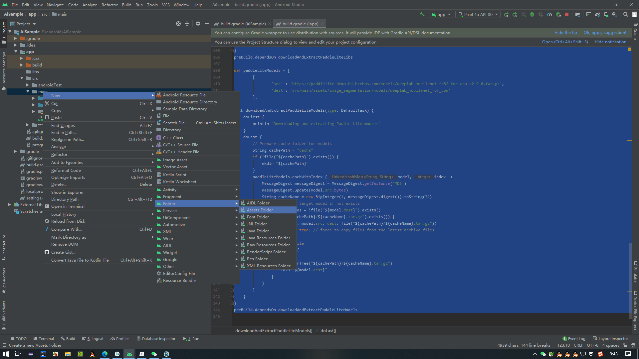The image size is (639, 359).
Task: Click UTF-8 encoding in status bar
Action: pos(592,345)
